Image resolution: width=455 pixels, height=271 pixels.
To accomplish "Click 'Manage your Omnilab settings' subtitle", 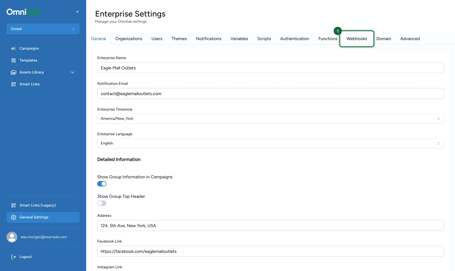I will 121,22.
